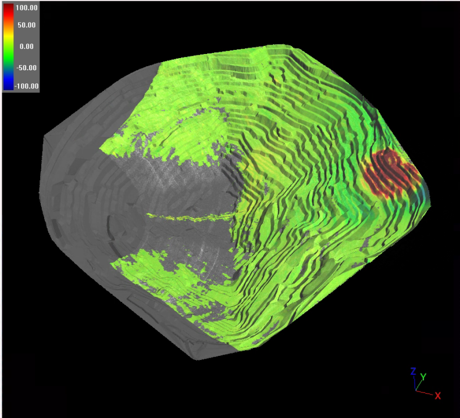Viewport: 460px width, 418px height.
Task: Click the 50.00 legend value
Action: point(27,26)
